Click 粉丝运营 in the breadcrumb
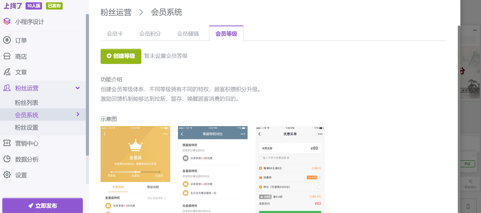 pos(116,12)
